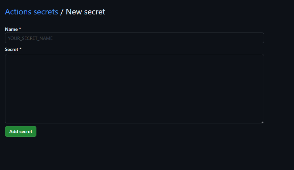Click the bottom edge of the Secret textarea
The image size is (294, 170).
(135, 123)
